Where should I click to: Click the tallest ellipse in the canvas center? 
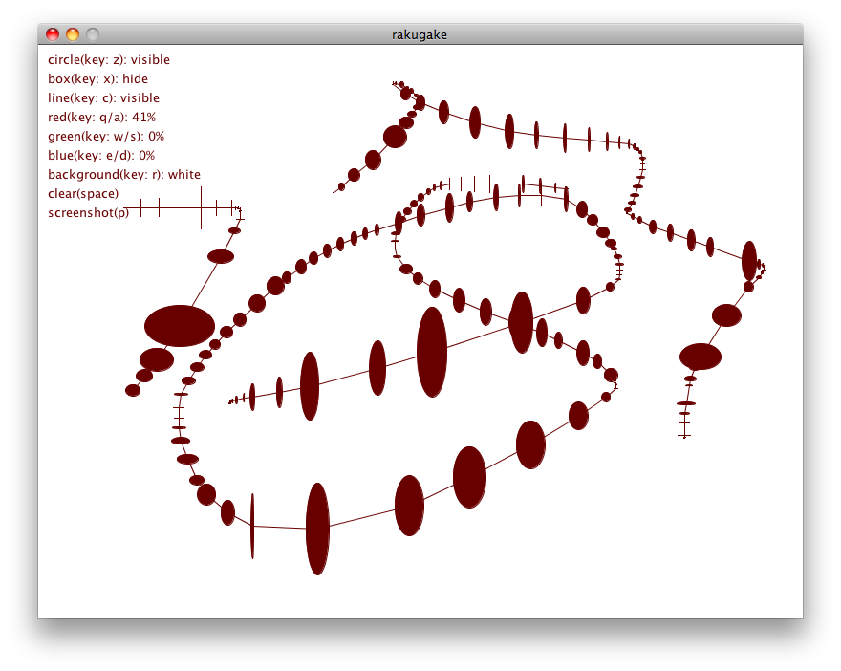pos(432,352)
